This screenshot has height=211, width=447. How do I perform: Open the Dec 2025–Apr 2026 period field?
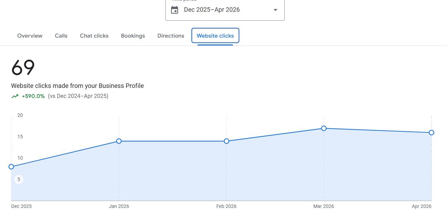point(225,10)
